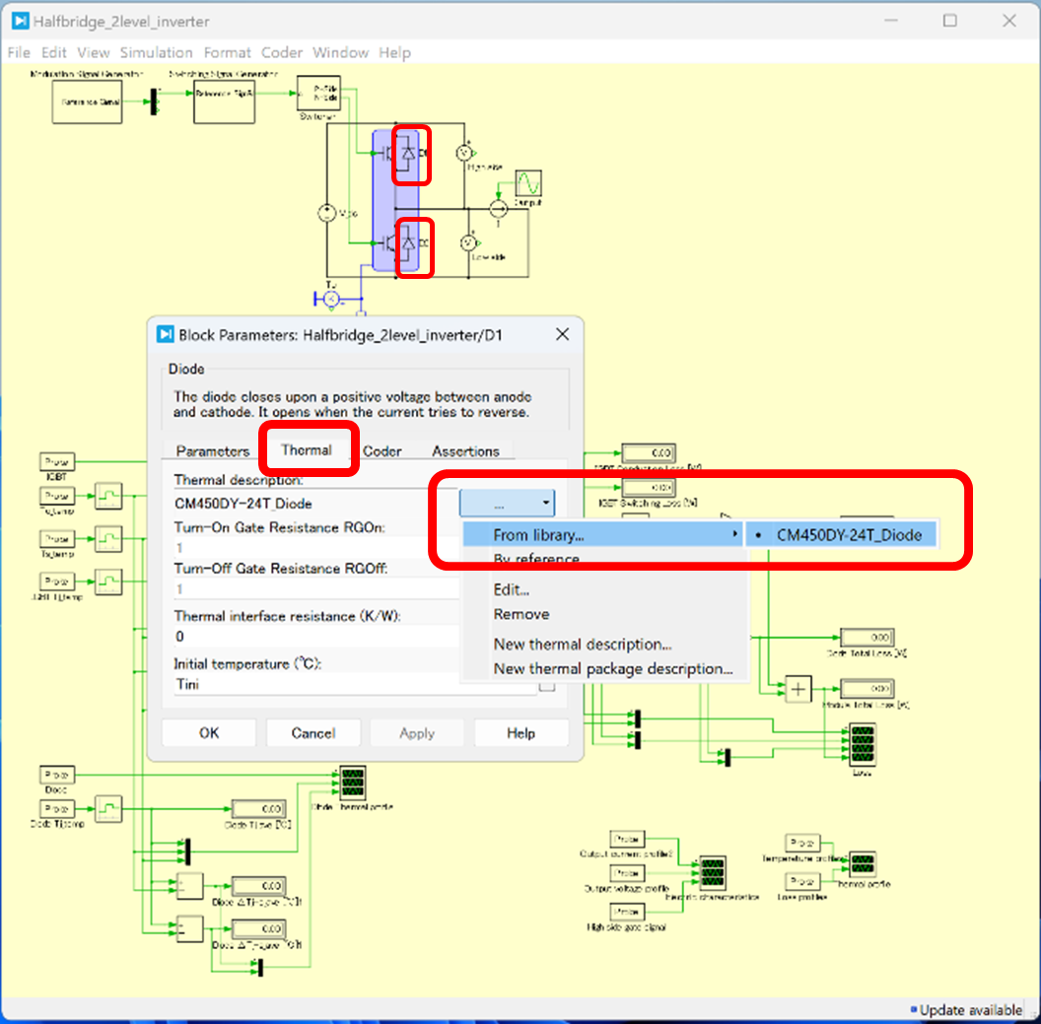Open the Simulation menu
1041x1024 pixels.
click(157, 52)
